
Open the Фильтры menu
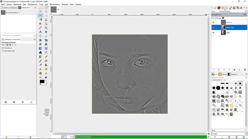[x=65, y=4]
